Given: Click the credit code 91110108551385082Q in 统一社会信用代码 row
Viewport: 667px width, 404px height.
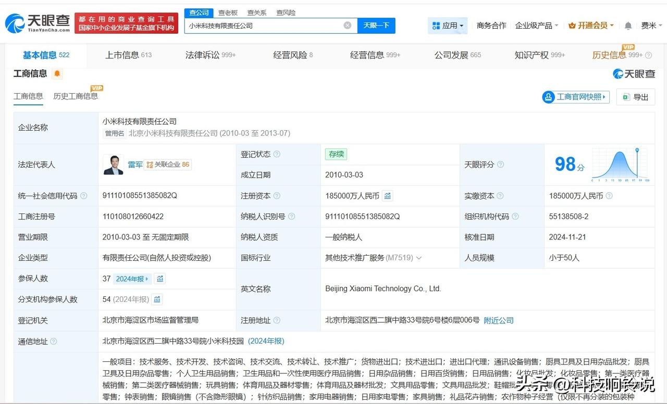Looking at the screenshot, I should (140, 196).
